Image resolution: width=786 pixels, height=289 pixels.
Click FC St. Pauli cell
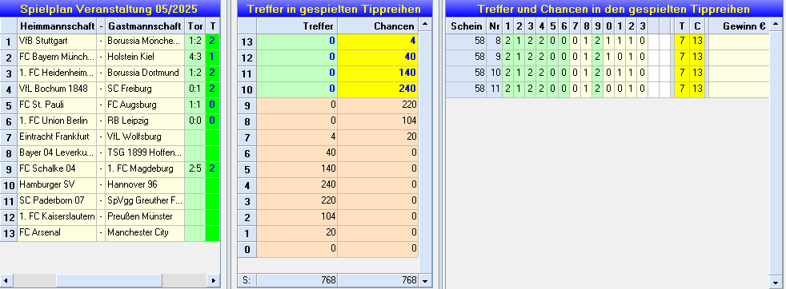57,105
